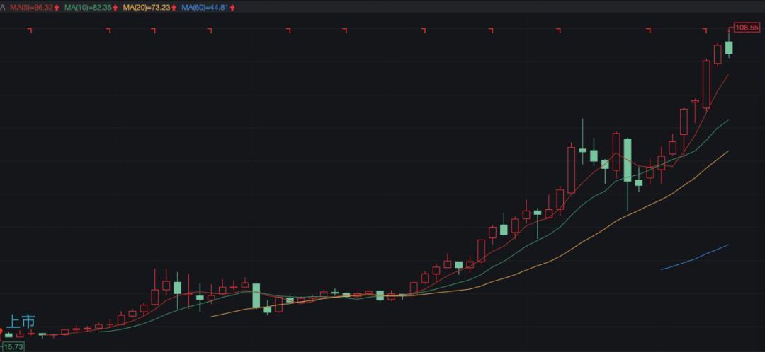Screen dimensions: 765x352
Task: Click the 108.55 high price tag
Action: [x=747, y=28]
